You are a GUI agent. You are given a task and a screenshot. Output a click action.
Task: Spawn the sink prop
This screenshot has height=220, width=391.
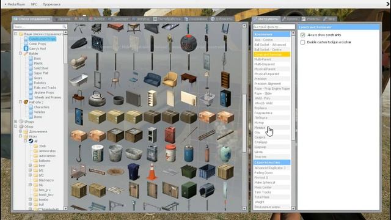207,98
